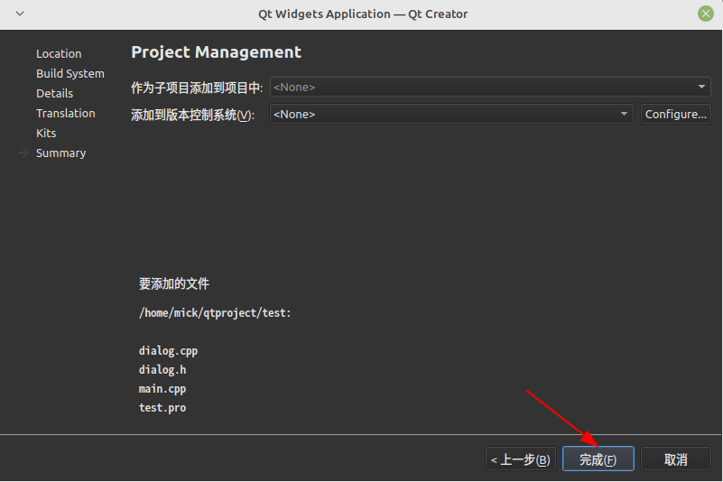Expand the 添加到版本控制系统 combo box
Viewport: 723px width, 482px height.
(x=450, y=115)
